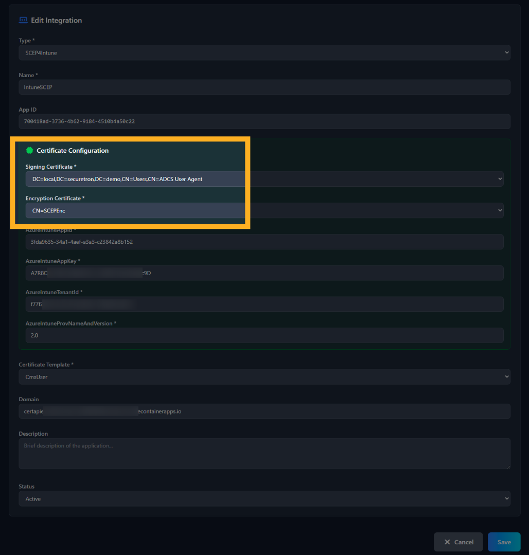Click the Save button
This screenshot has width=529, height=555.
point(504,542)
